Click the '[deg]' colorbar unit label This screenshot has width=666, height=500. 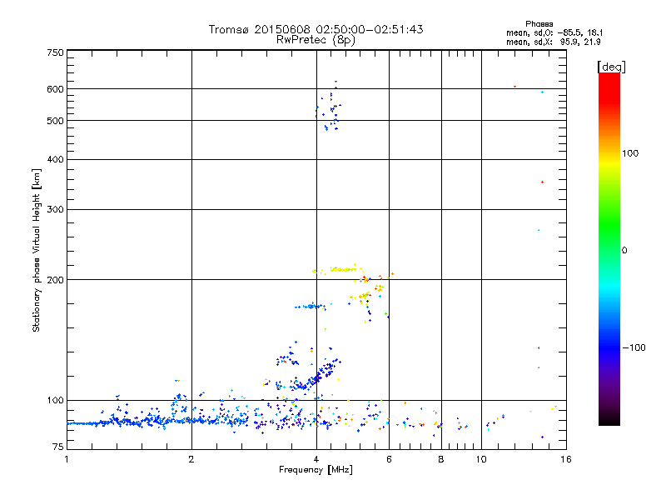coord(611,67)
